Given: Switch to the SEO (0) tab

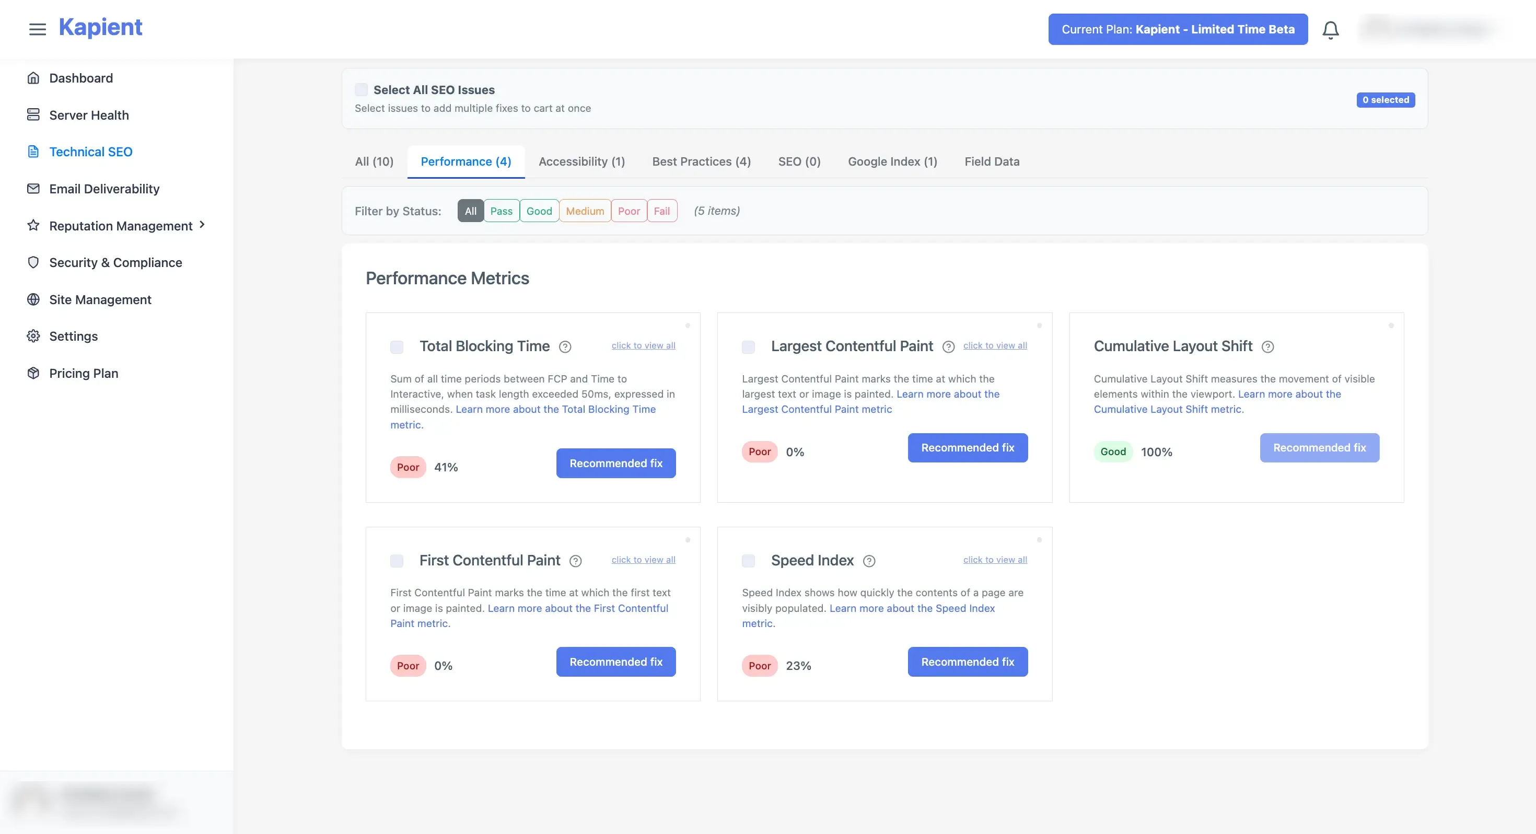Looking at the screenshot, I should 799,161.
